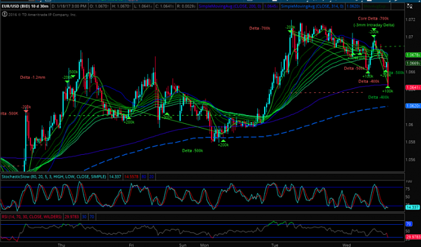
Task: Click the Delta -1.2mm annotation
Action: click(x=32, y=77)
